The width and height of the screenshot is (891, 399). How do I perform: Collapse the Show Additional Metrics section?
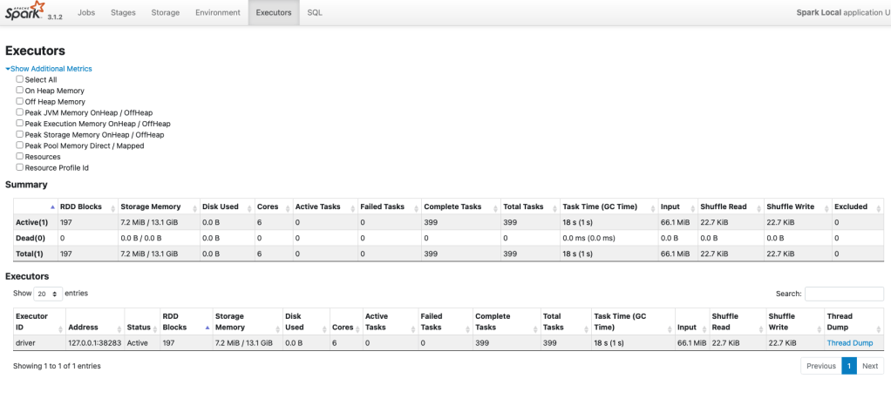point(49,69)
